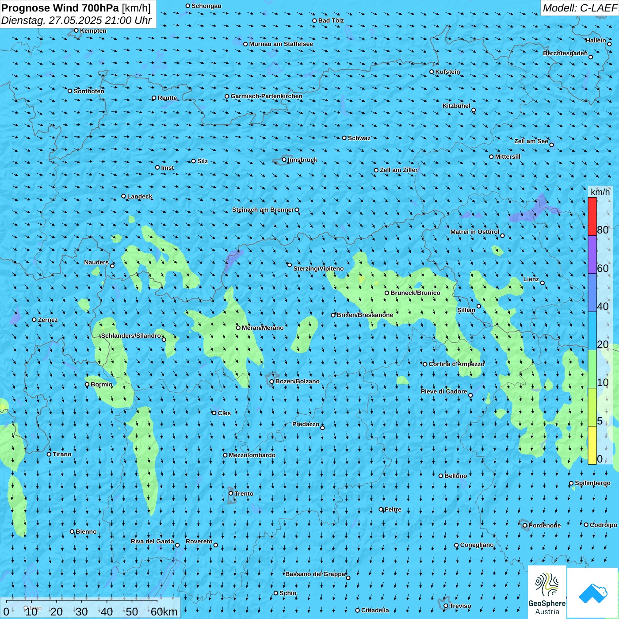Click the Bormio city label

102,384
